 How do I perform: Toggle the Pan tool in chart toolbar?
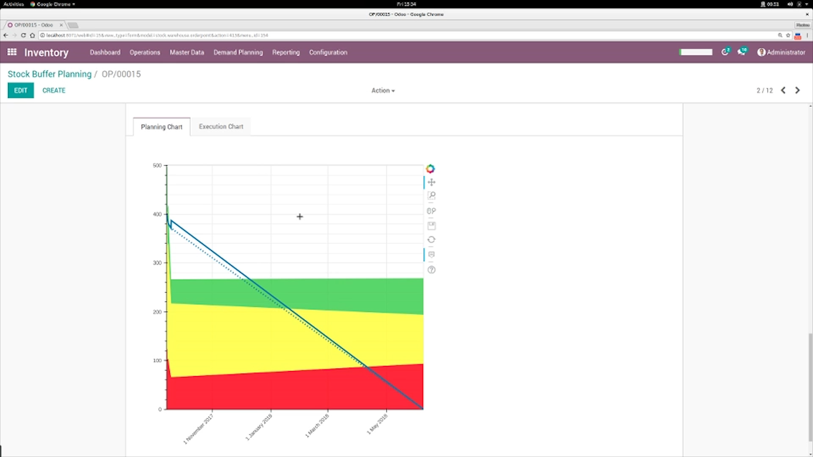point(431,182)
